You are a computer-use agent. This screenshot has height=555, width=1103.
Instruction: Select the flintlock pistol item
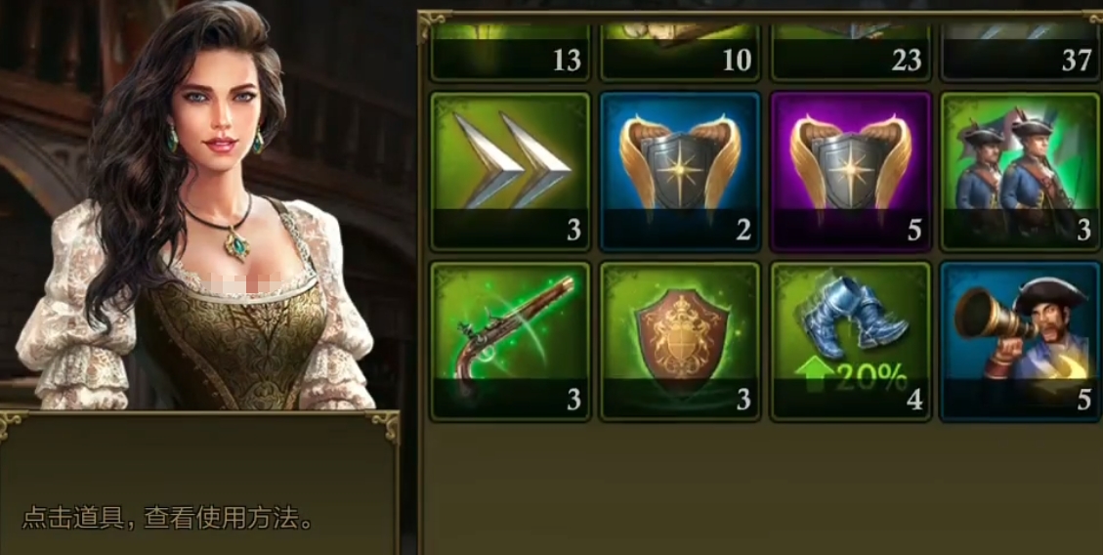point(510,342)
